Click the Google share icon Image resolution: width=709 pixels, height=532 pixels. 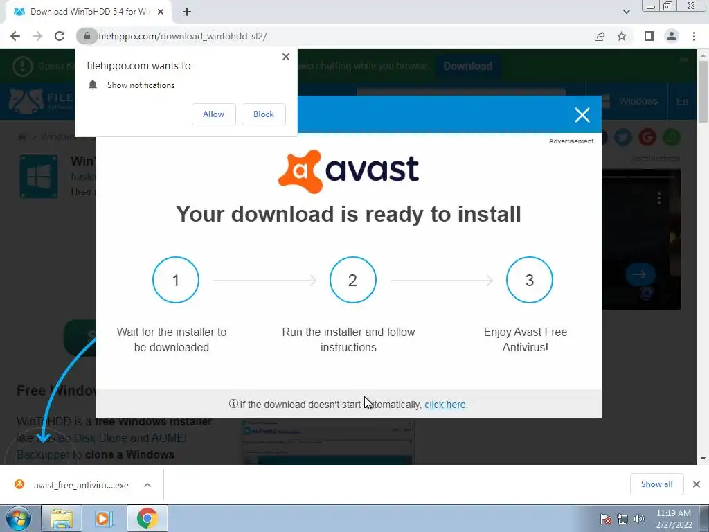point(647,136)
